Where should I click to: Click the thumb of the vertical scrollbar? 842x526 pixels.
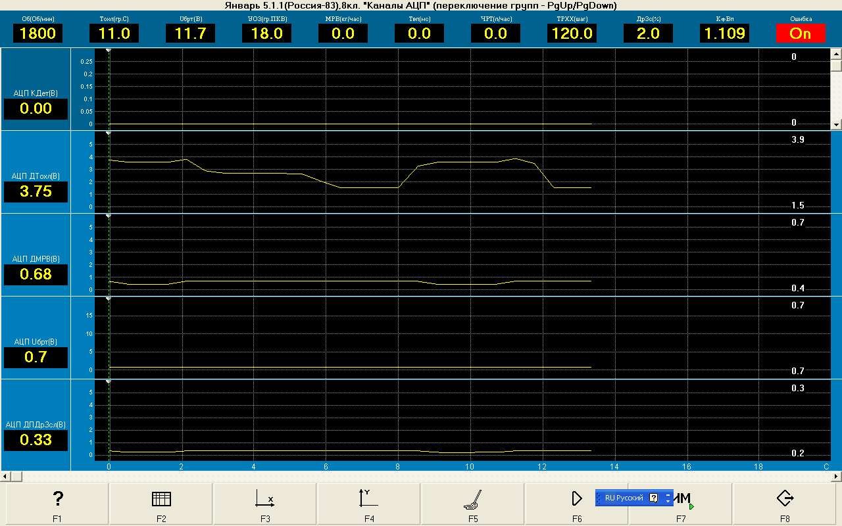click(x=836, y=66)
